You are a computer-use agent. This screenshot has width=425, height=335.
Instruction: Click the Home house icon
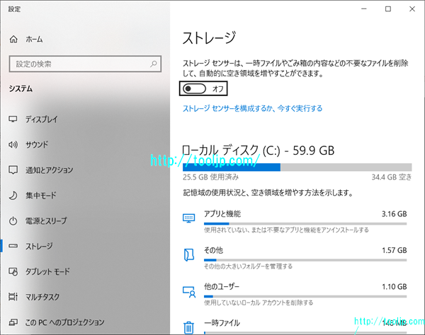[13, 40]
